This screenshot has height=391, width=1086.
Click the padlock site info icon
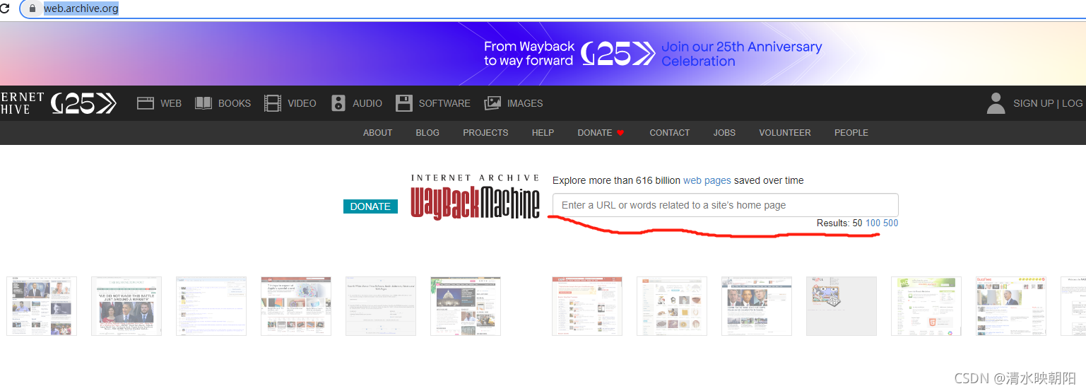tap(32, 8)
